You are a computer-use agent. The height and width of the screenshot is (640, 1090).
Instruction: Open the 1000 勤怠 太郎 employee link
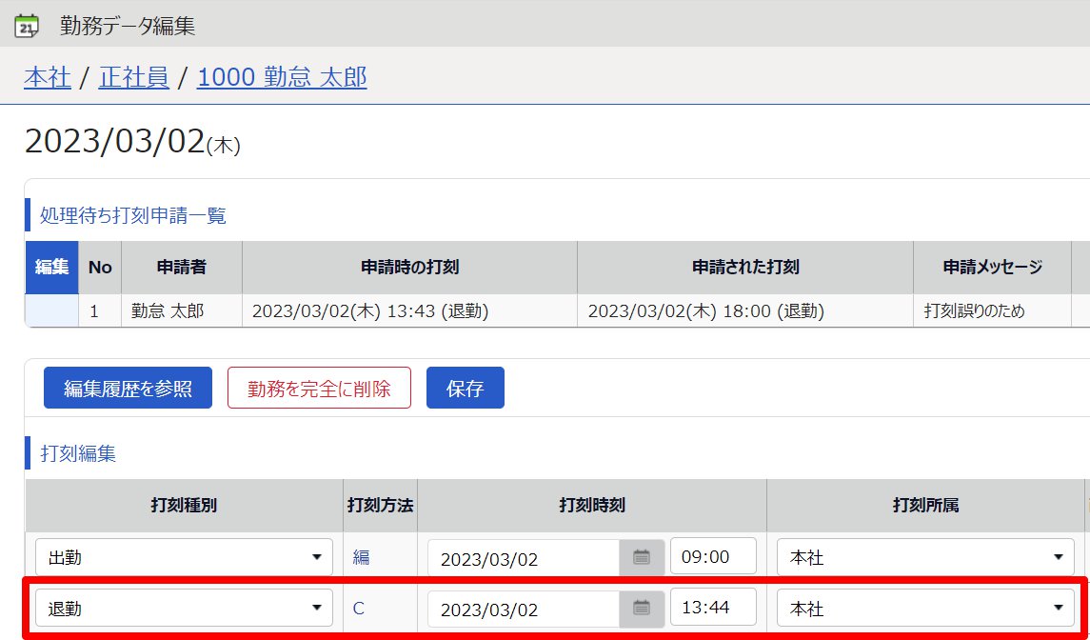(282, 77)
